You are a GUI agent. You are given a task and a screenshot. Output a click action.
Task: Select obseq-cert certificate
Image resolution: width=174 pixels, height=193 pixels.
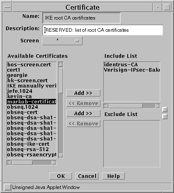(31, 112)
